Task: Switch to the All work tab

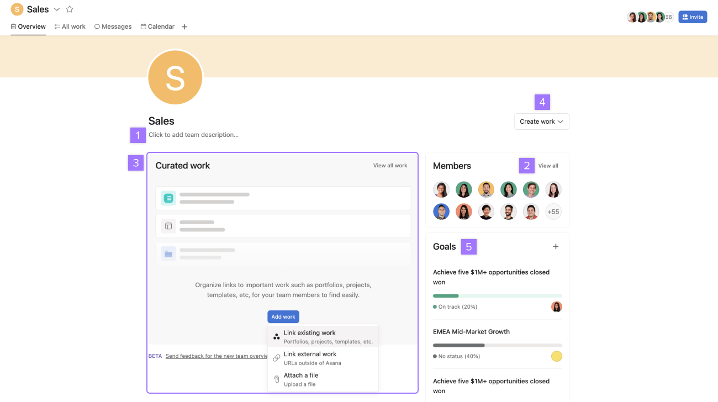Action: [70, 27]
